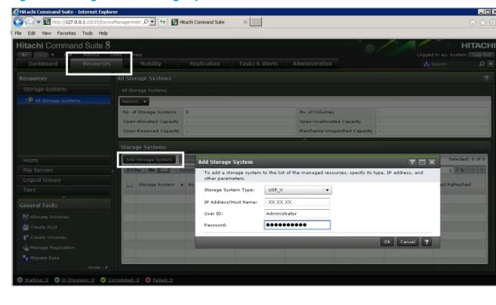Viewport: 496px width, 305px height.
Task: Click the User ID field
Action: [297, 214]
